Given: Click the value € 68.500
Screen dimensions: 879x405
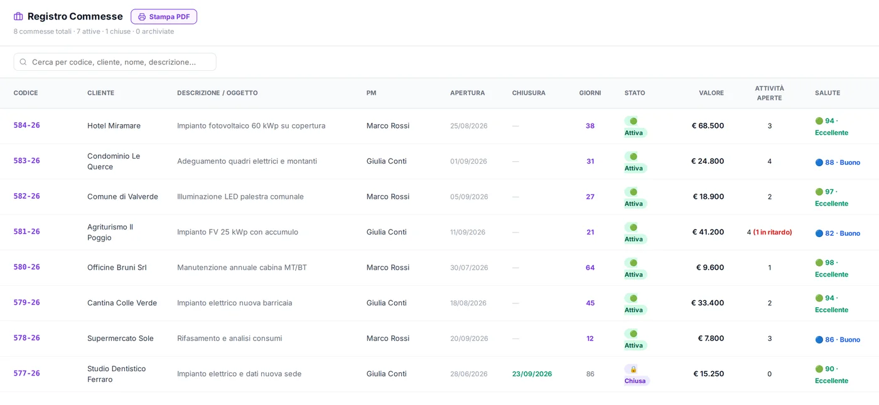Looking at the screenshot, I should [708, 125].
